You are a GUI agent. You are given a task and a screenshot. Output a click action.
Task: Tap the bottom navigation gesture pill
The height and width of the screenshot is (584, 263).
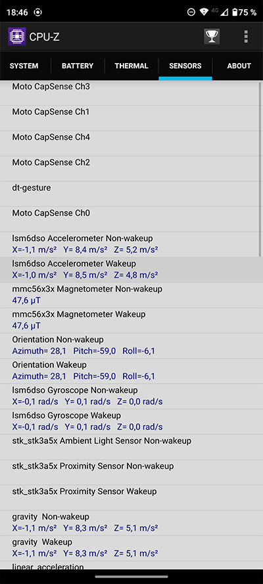131,577
